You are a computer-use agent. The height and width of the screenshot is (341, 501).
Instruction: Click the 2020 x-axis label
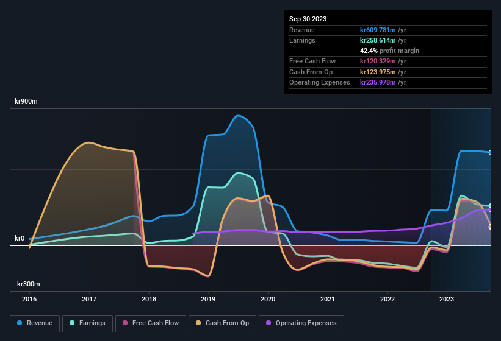[x=268, y=299]
